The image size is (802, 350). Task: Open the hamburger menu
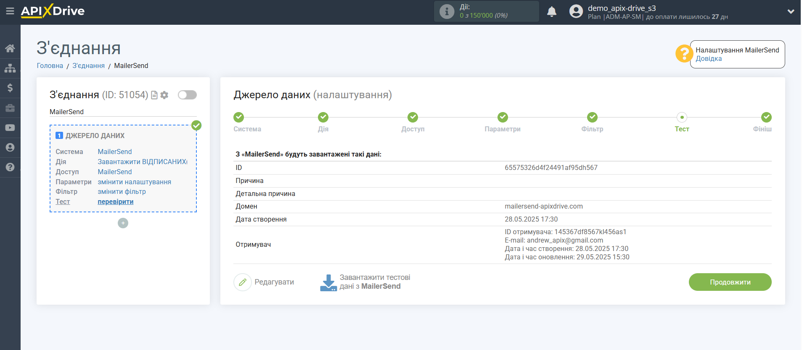point(10,11)
